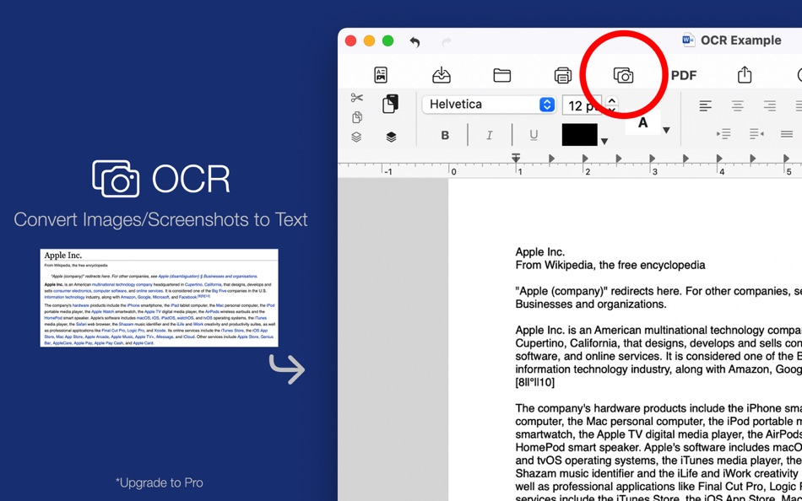Click the Word document icon beside the title
802x501 pixels.
pyautogui.click(x=688, y=40)
